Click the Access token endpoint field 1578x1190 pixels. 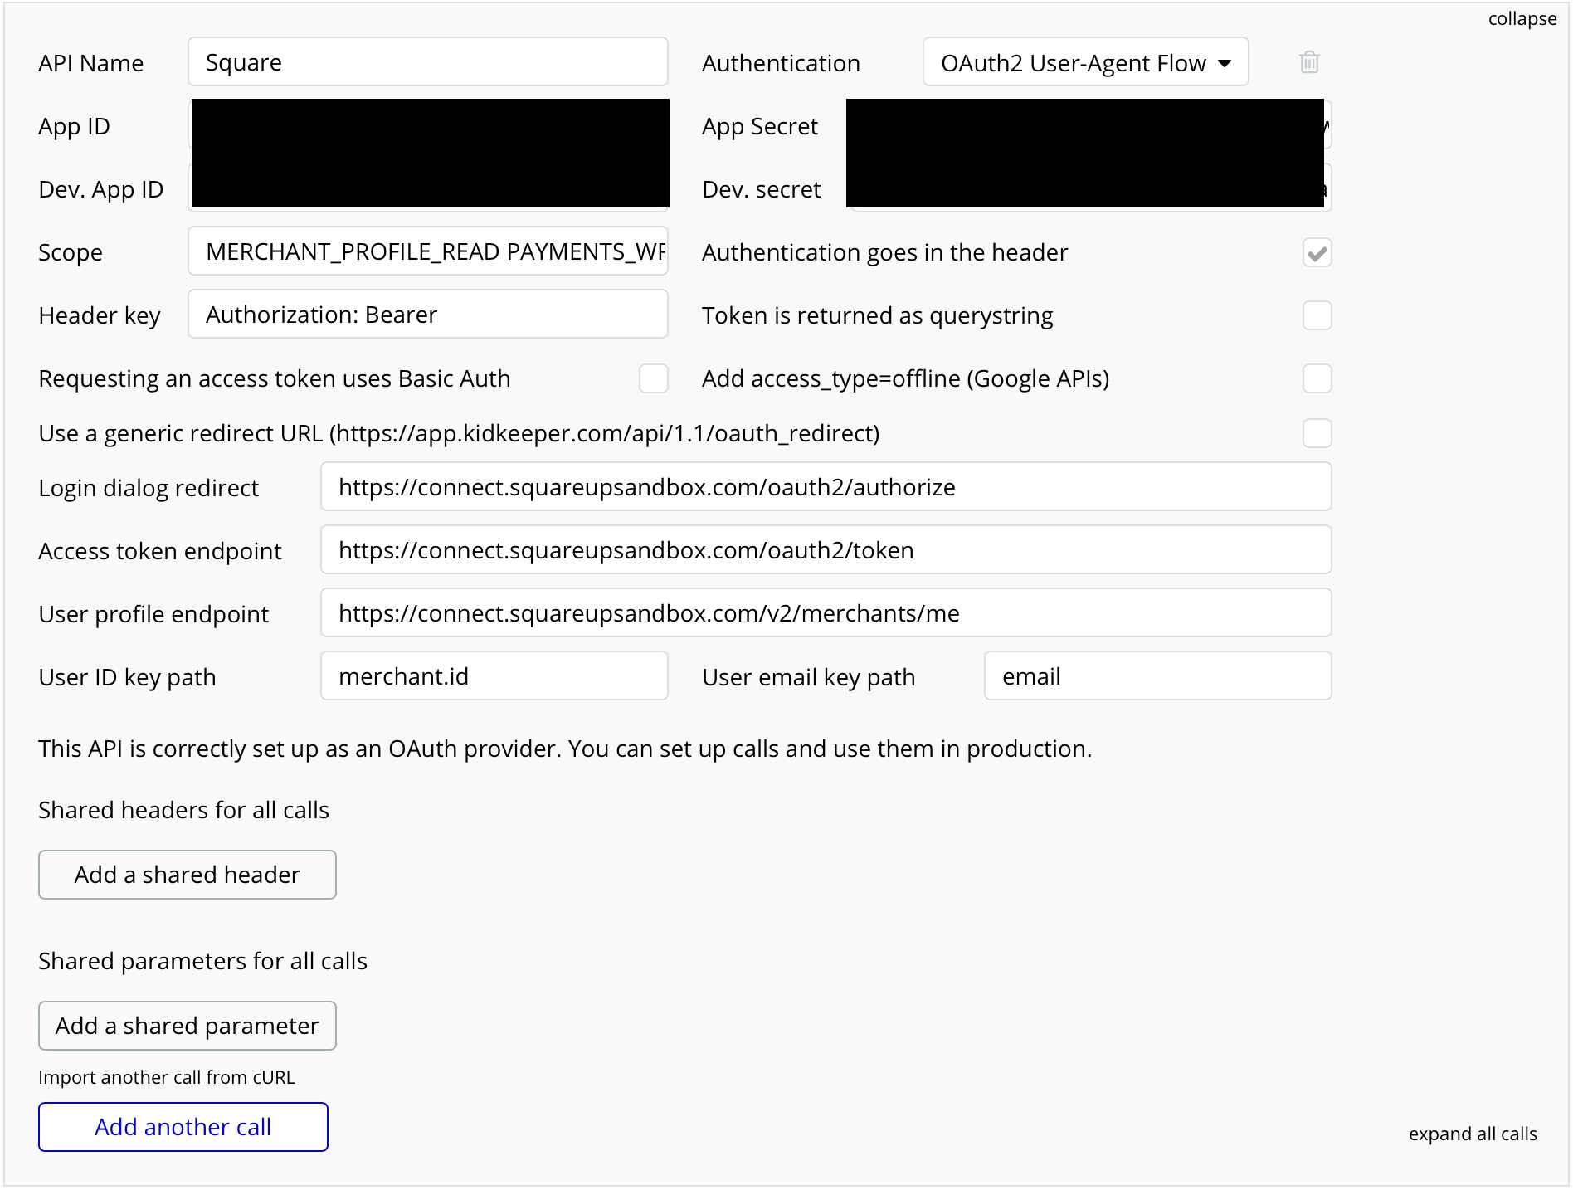tap(826, 550)
